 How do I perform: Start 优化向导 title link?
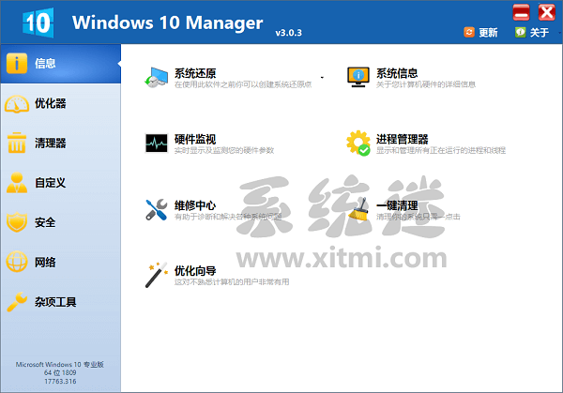pyautogui.click(x=195, y=271)
